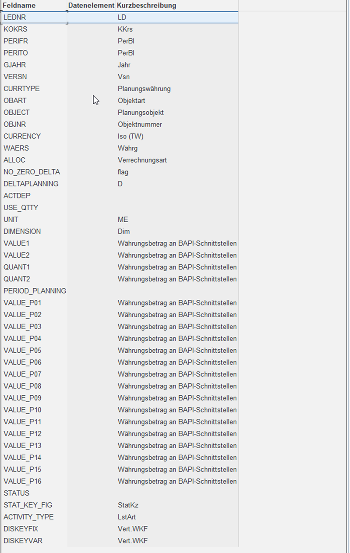The image size is (350, 553).
Task: Click the Datenelement column header
Action: point(92,6)
